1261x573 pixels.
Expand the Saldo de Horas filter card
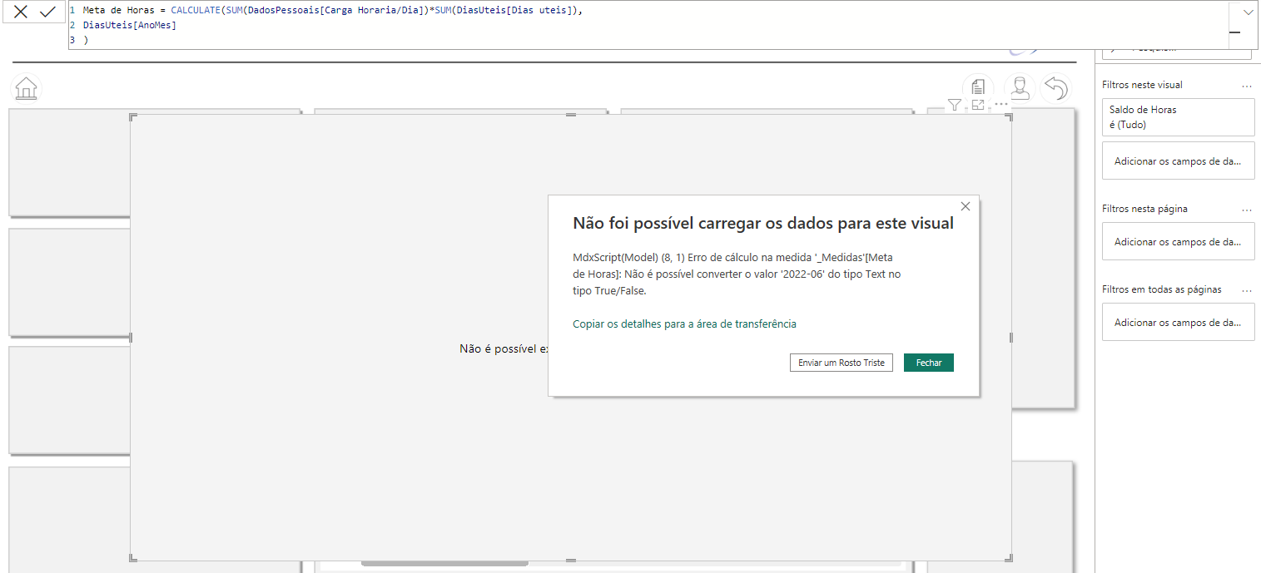point(1178,117)
